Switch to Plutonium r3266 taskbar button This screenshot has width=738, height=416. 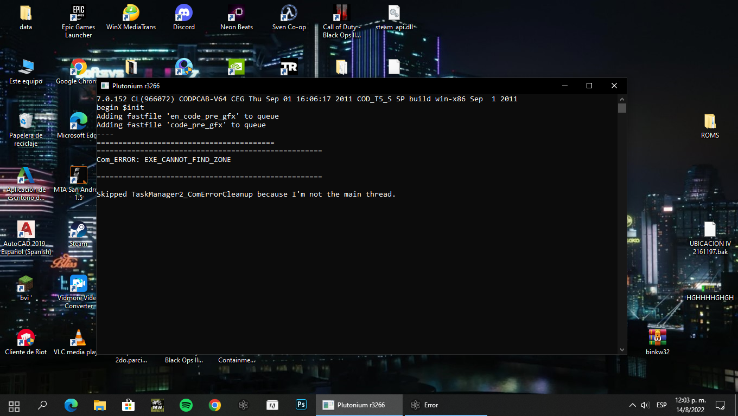coord(360,405)
